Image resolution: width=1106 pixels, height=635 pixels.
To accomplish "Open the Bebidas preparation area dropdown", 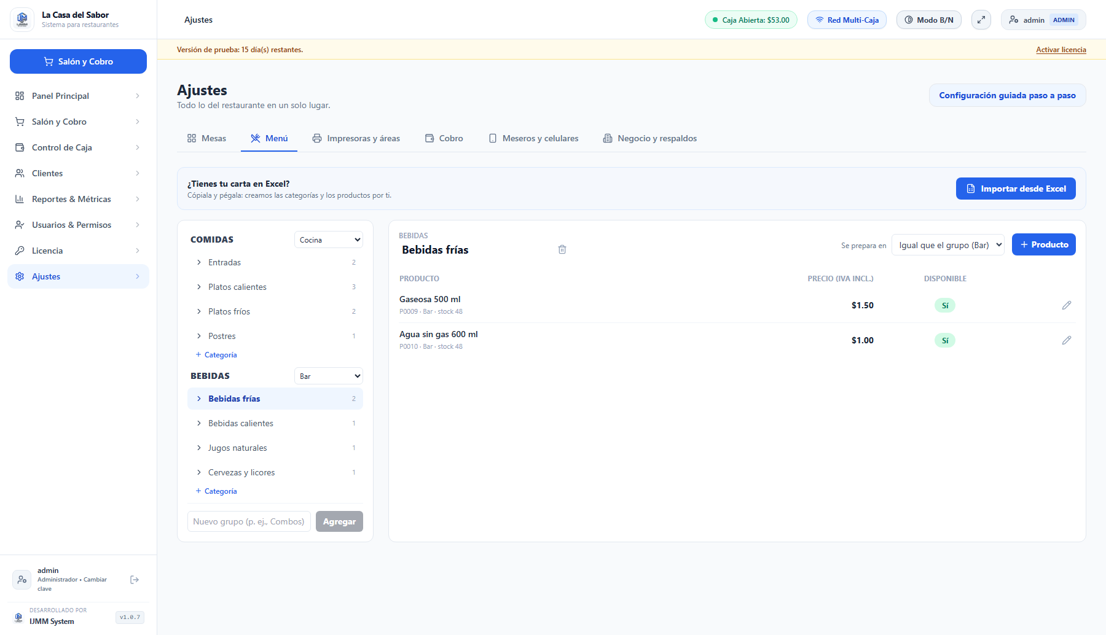I will click(329, 376).
